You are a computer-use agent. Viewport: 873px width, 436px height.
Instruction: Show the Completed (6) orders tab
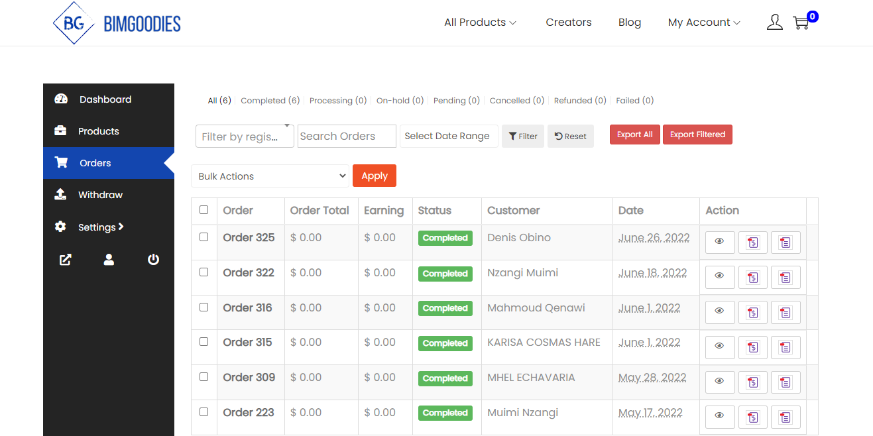(270, 101)
